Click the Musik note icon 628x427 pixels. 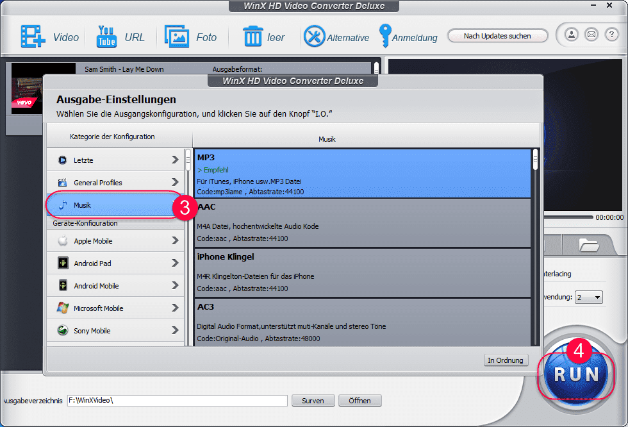[x=63, y=205]
